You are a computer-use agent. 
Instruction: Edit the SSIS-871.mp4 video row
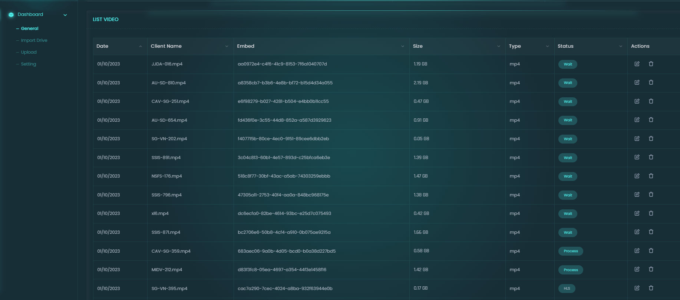637,232
